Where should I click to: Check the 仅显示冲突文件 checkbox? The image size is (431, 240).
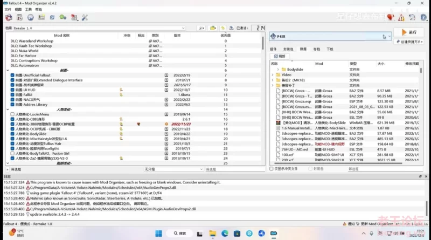tap(272, 169)
